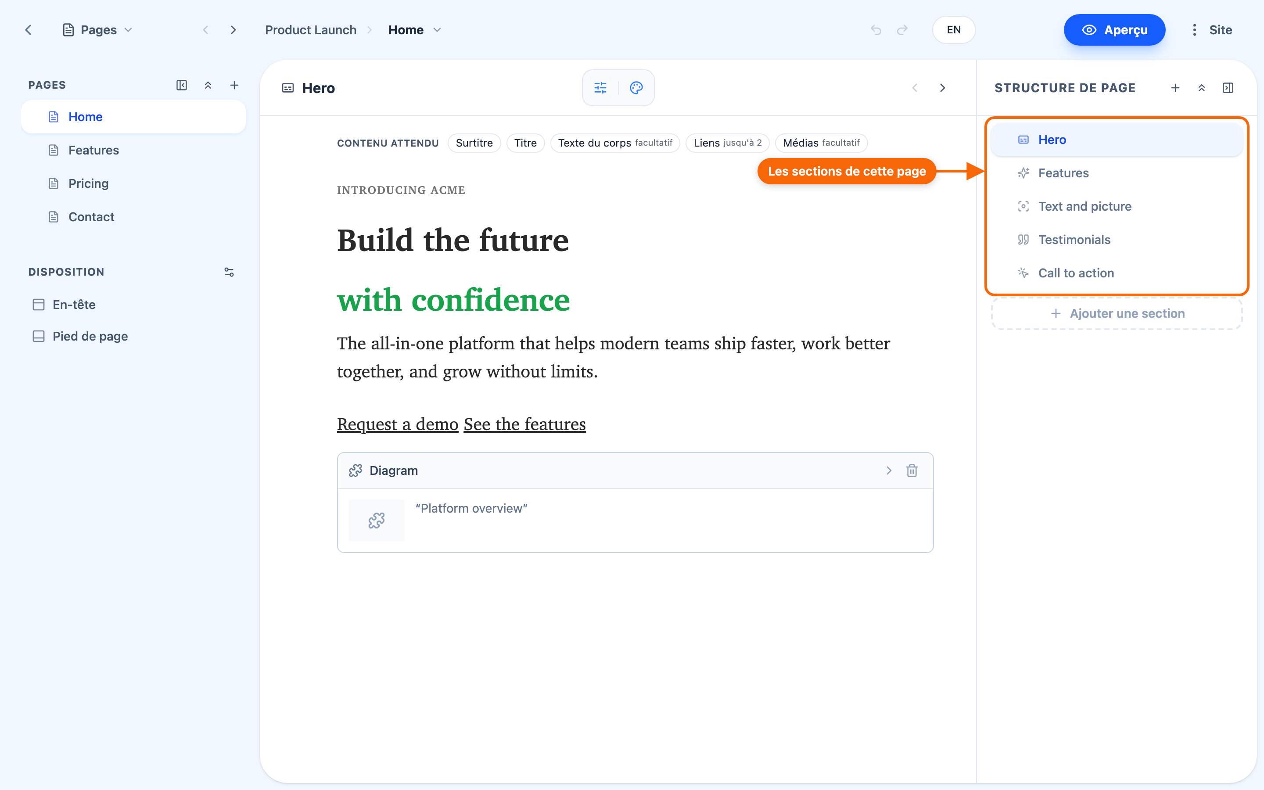Select the Home page
Viewport: 1264px width, 790px height.
[133, 116]
